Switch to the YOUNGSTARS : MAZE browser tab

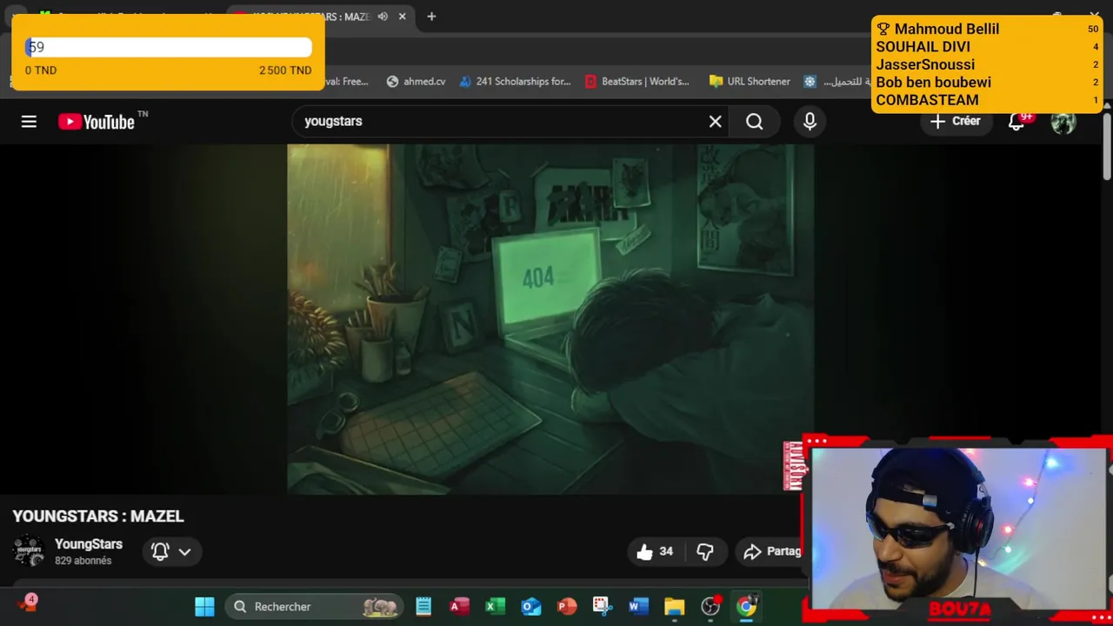tap(320, 17)
